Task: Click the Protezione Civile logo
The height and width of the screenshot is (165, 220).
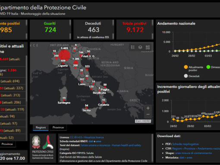Action: [x=48, y=142]
